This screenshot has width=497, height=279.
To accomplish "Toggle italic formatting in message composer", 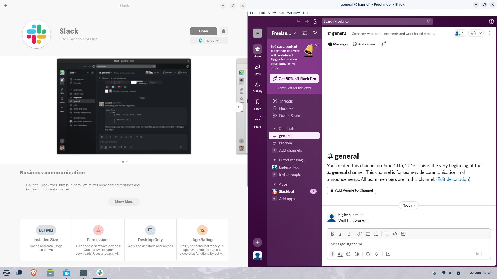I will 341,234.
